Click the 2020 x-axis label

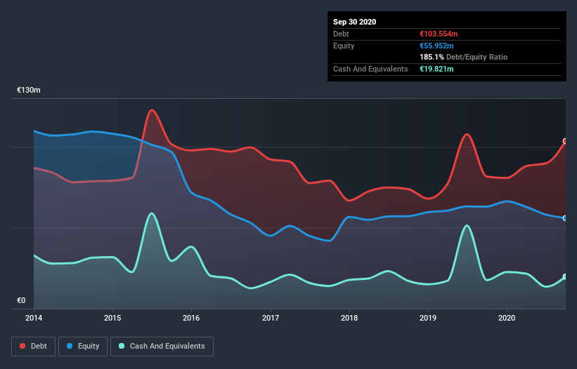[507, 318]
